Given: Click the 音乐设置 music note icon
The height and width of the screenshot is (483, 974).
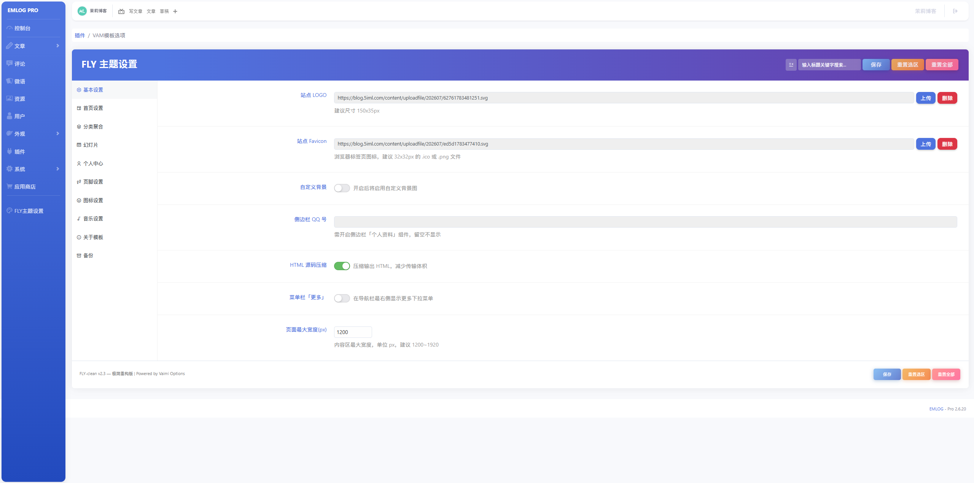Looking at the screenshot, I should pos(79,219).
